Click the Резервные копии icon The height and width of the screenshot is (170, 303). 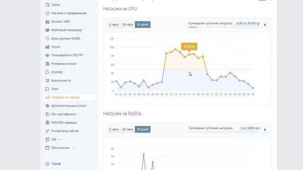point(47,64)
